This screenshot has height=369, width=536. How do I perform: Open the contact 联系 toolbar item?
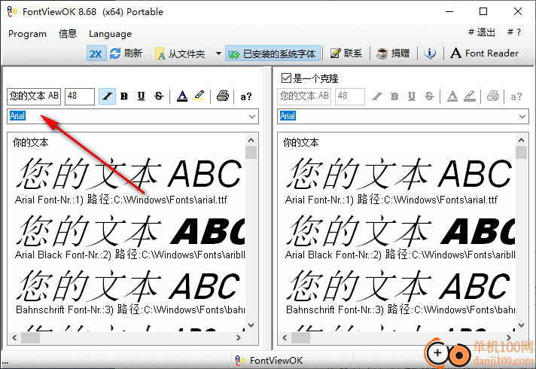346,53
